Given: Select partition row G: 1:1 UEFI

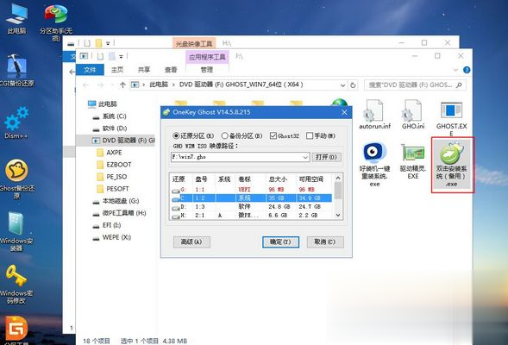Looking at the screenshot, I should point(251,189).
